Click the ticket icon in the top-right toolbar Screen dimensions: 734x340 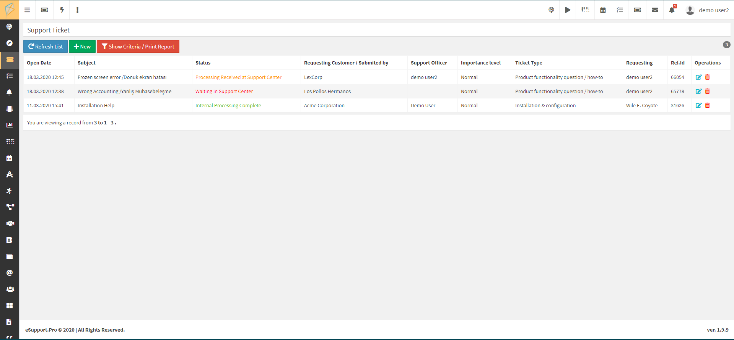(x=637, y=10)
